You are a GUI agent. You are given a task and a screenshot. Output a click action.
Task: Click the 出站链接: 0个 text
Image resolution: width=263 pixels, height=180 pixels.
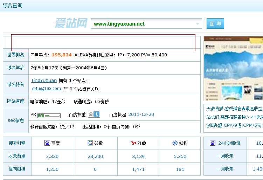coord(96,127)
